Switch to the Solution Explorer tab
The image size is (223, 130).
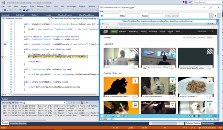coord(193,123)
